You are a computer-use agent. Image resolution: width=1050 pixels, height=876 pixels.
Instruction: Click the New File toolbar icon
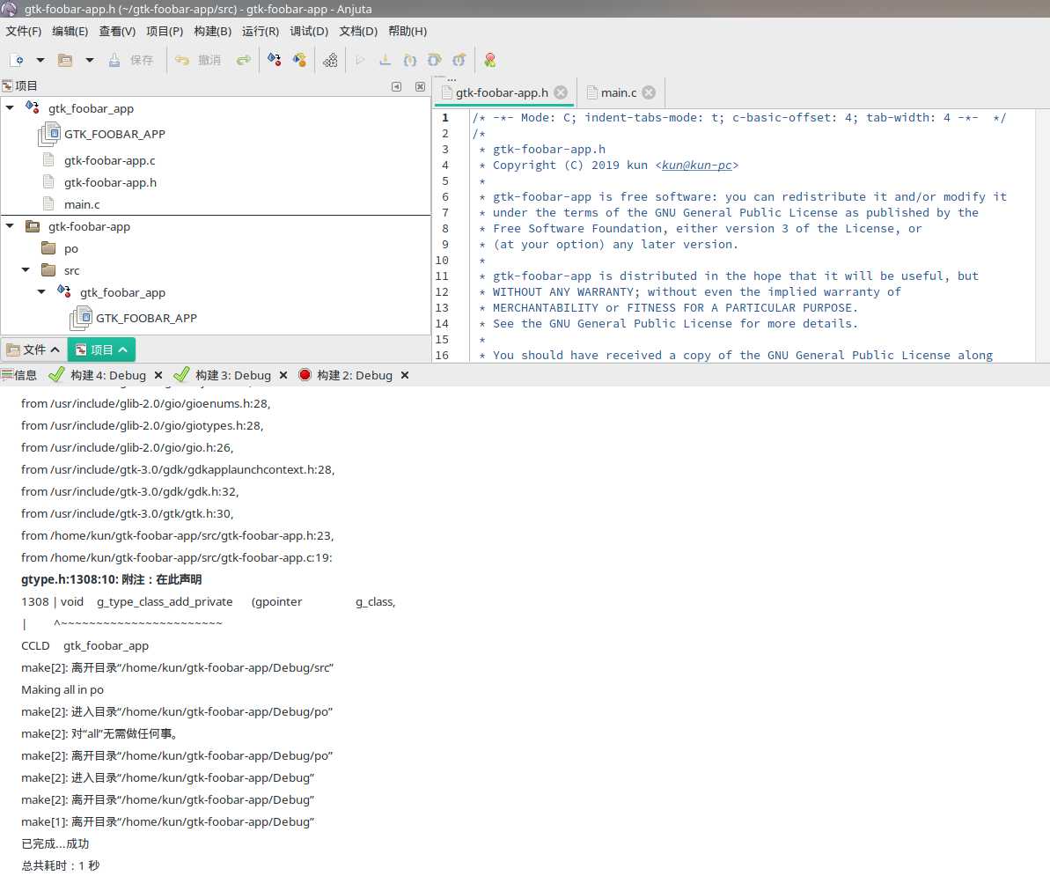(18, 60)
